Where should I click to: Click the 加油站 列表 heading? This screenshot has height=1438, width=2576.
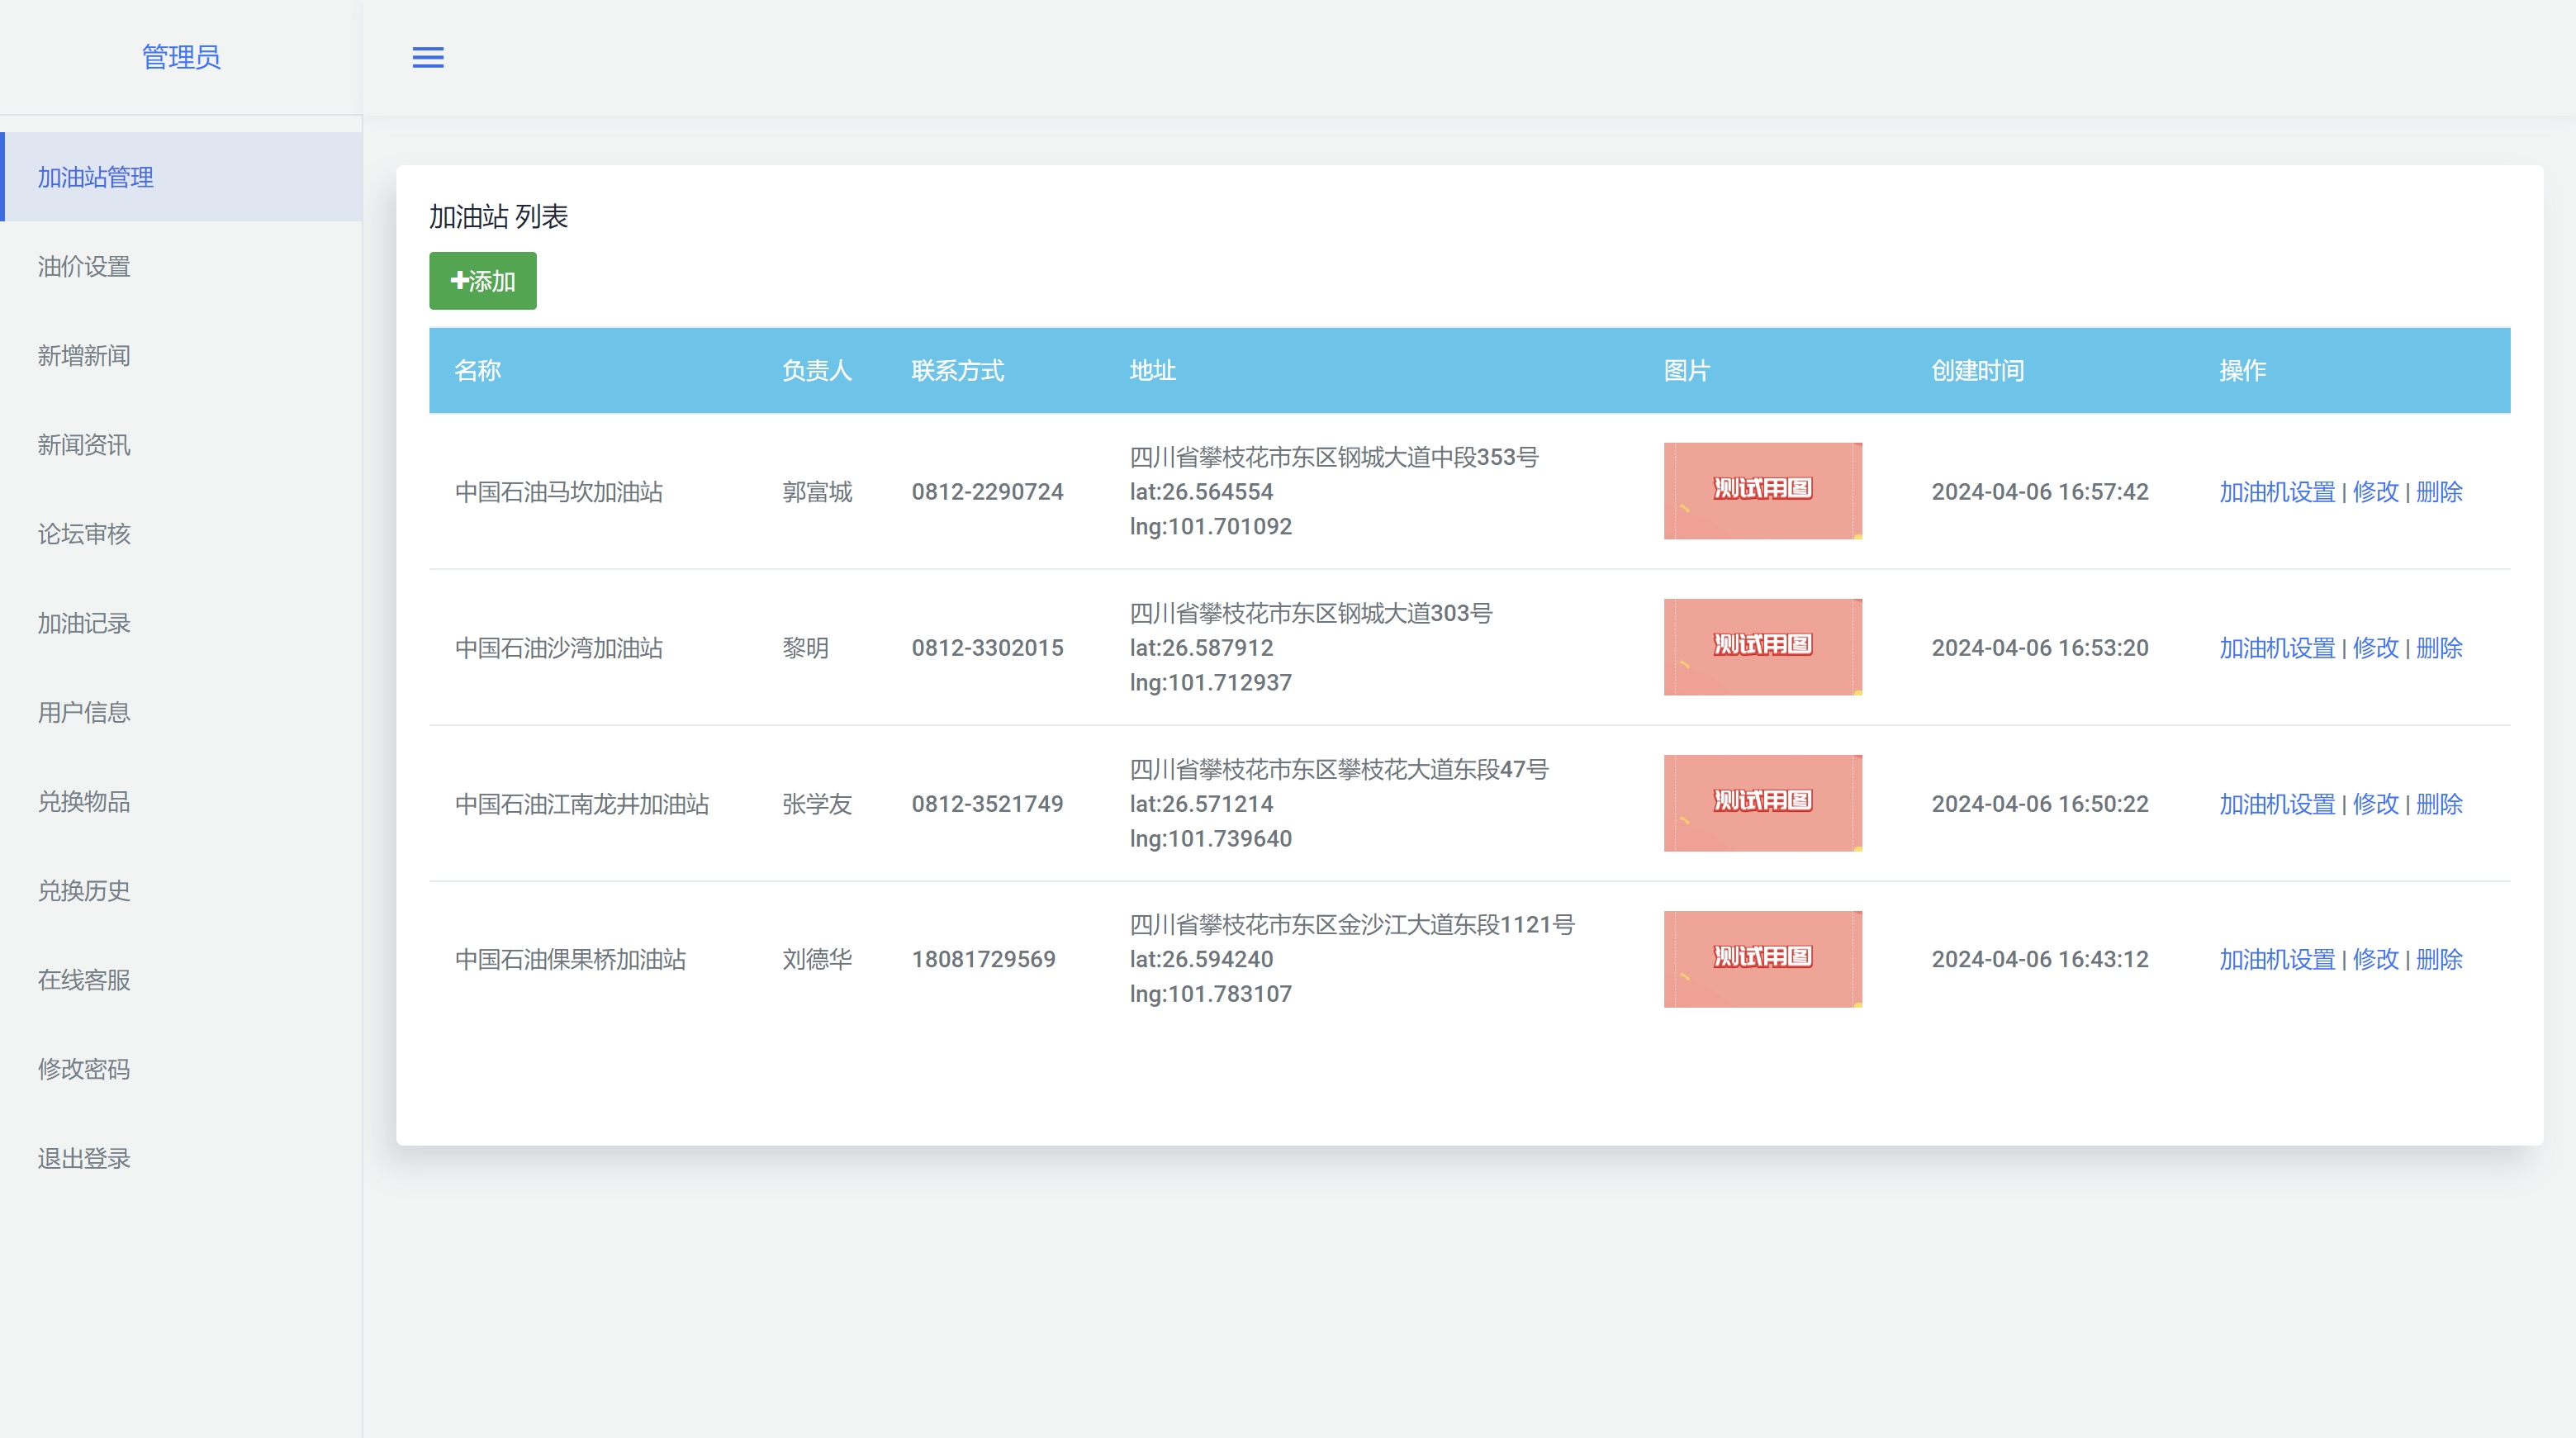click(x=498, y=216)
